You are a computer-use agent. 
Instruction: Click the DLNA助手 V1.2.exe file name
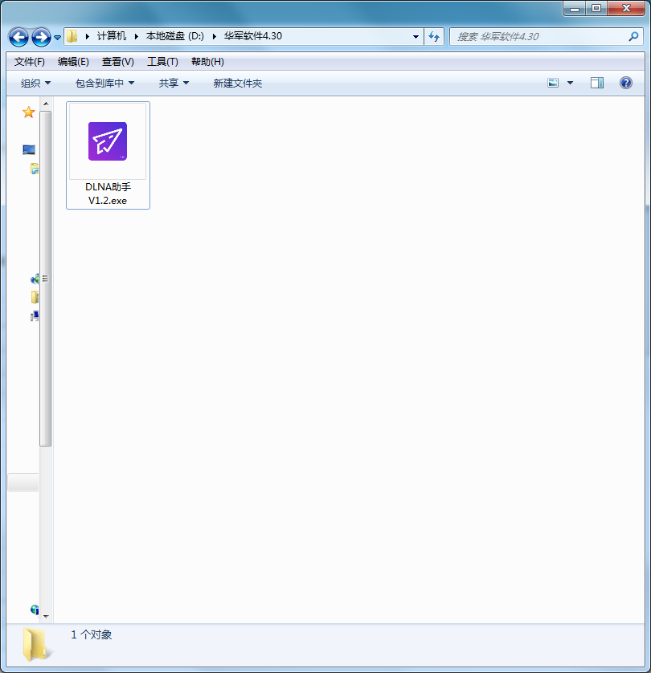(108, 194)
